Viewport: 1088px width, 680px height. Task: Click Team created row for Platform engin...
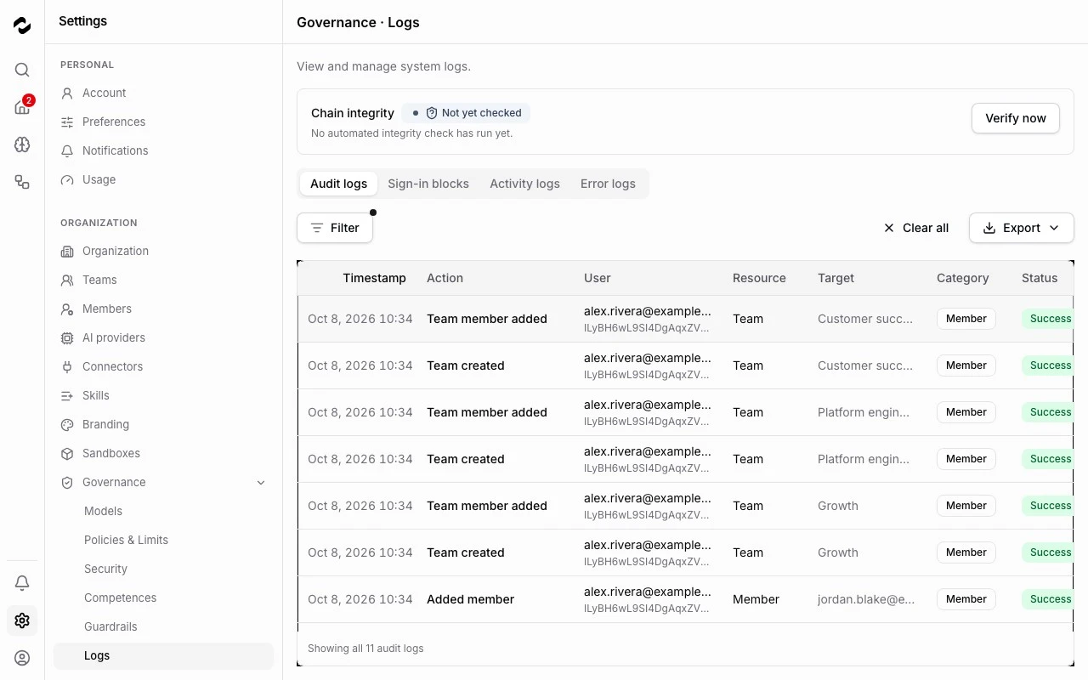coord(685,459)
